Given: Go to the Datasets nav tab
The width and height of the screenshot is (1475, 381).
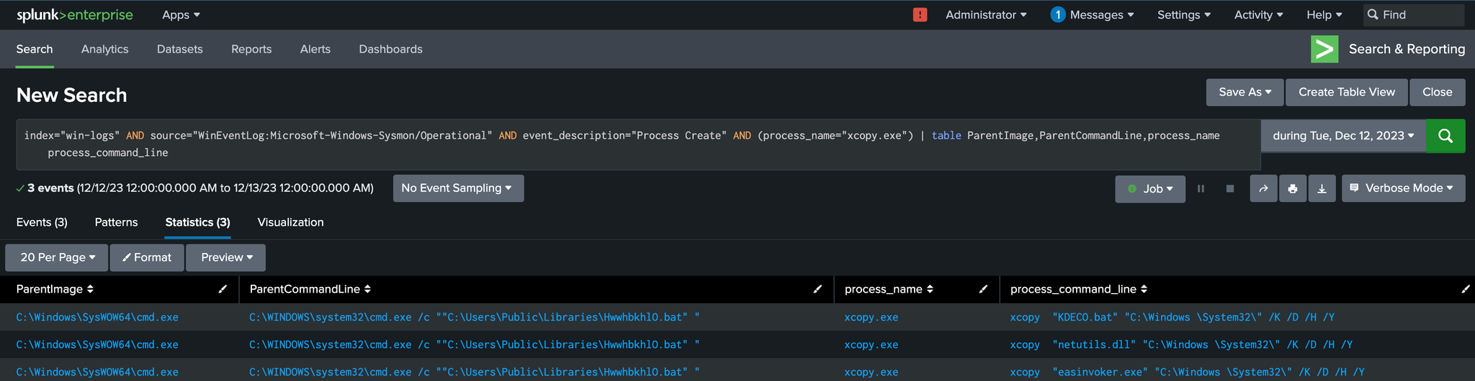Looking at the screenshot, I should pyautogui.click(x=180, y=49).
